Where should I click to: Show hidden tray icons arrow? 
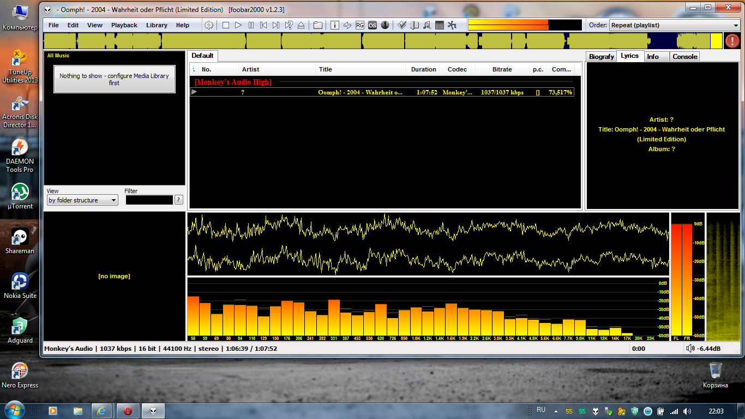coord(556,411)
